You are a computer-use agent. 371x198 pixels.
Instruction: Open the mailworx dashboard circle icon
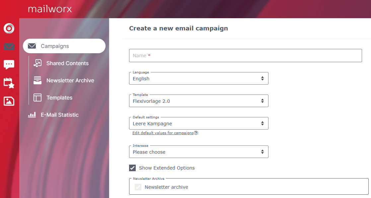(9, 28)
